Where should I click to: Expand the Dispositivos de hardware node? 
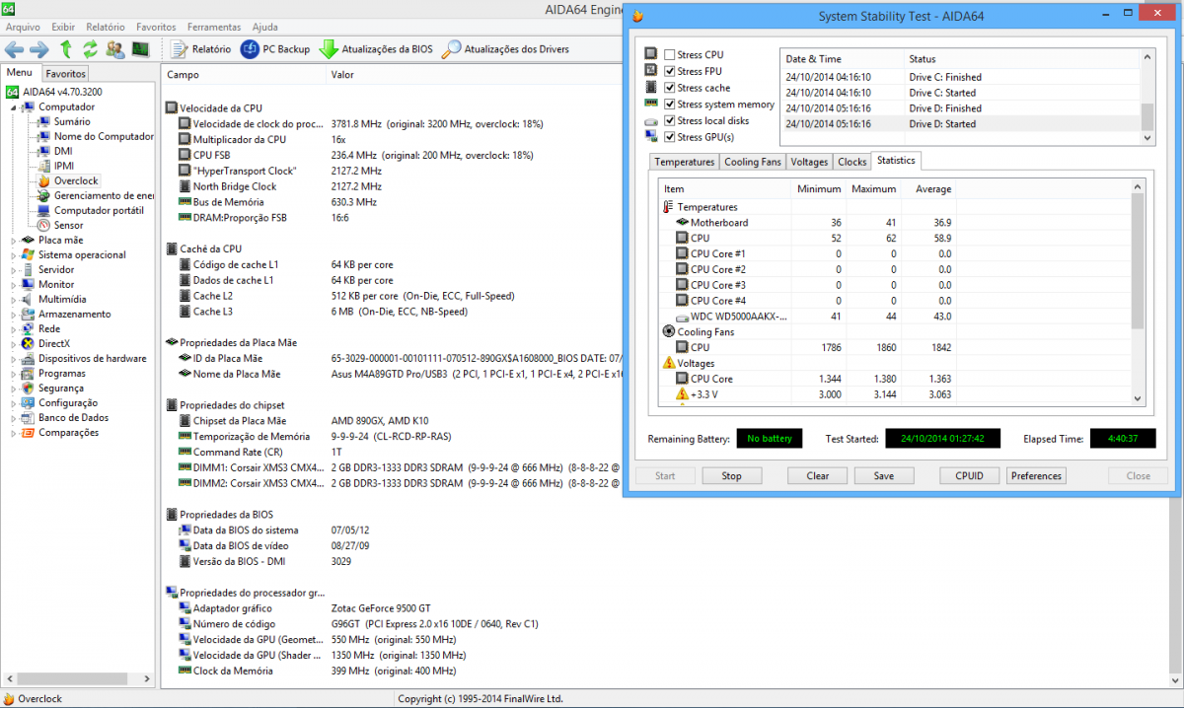(14, 358)
